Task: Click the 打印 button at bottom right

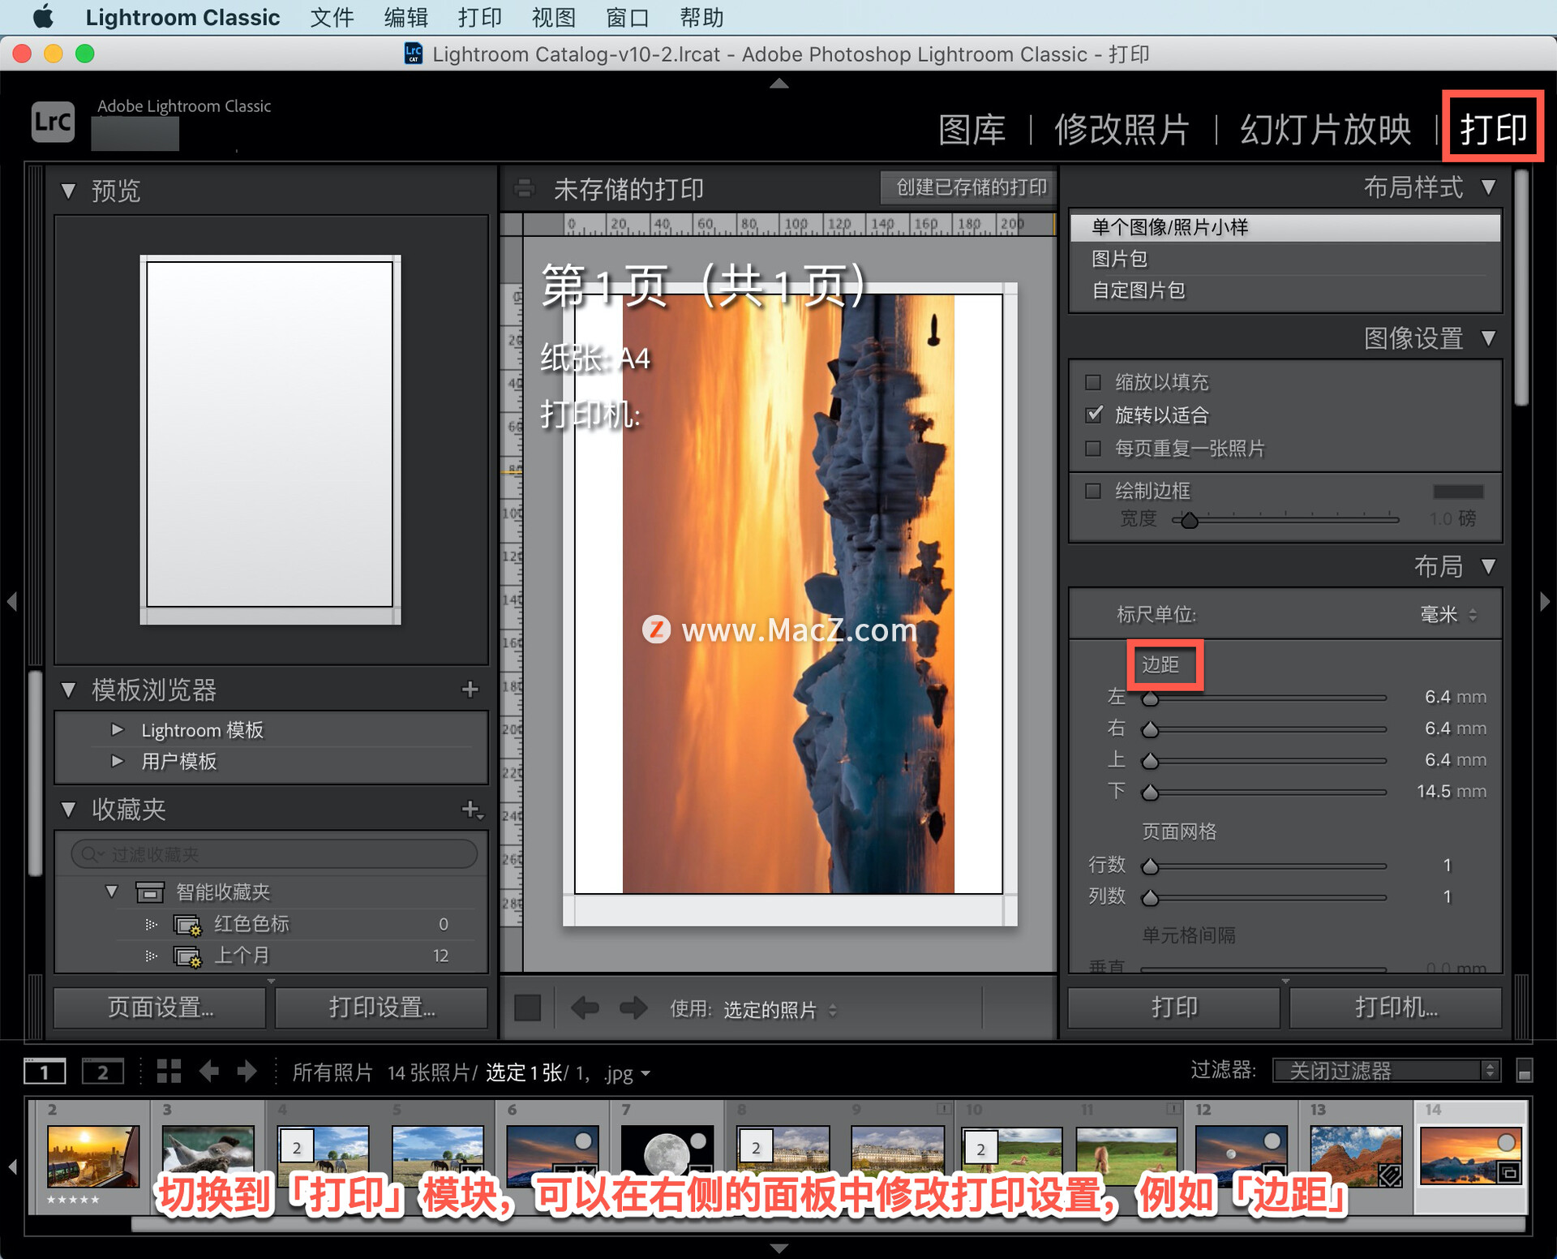Action: click(1174, 1008)
